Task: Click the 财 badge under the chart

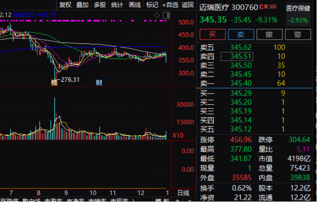Action: 99,82
